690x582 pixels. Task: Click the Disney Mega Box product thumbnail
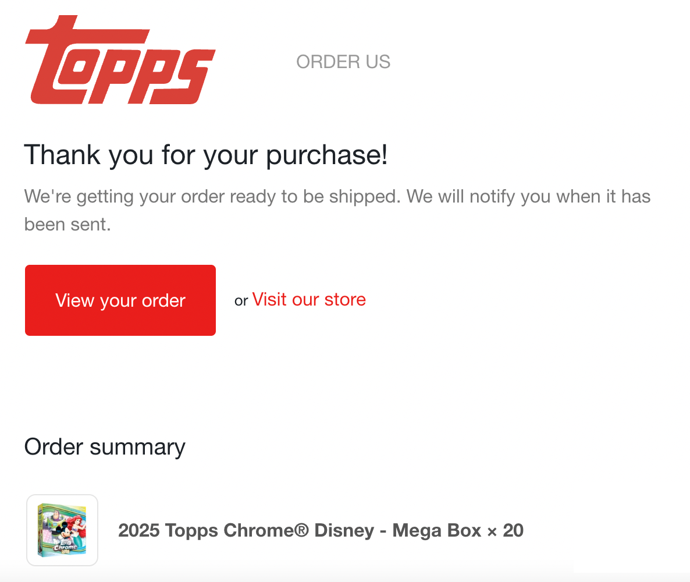(x=62, y=530)
